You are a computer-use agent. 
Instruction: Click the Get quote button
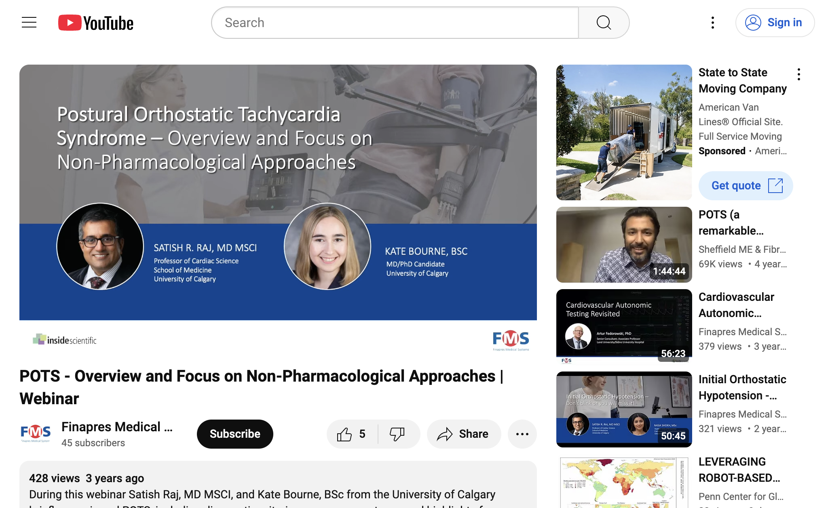coord(746,186)
